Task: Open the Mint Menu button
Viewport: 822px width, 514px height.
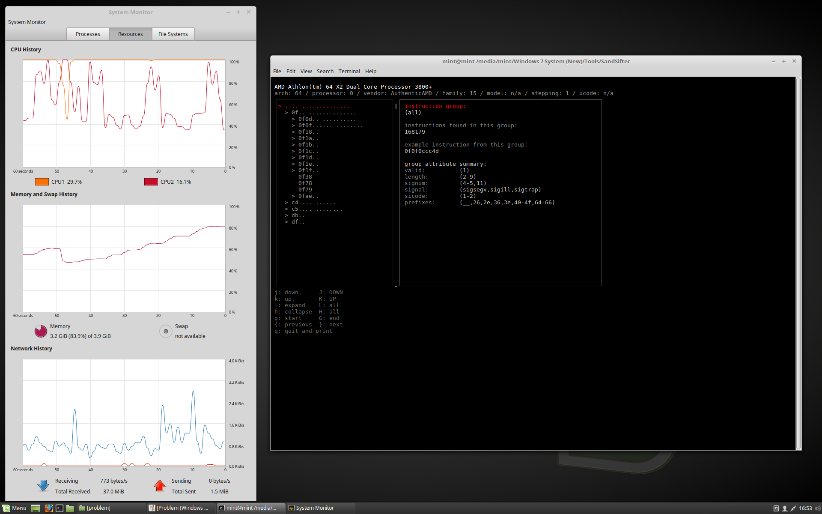Action: tap(15, 508)
